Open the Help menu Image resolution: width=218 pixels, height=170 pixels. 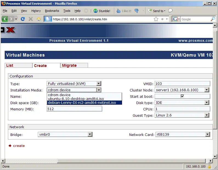point(77,11)
